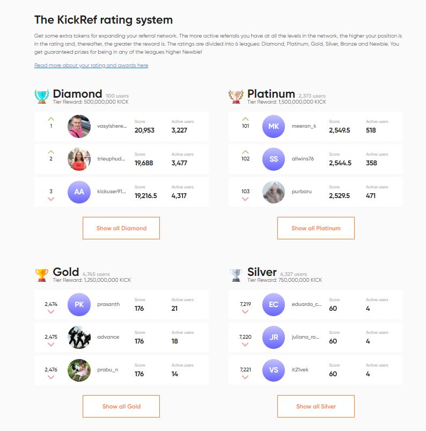Screen dimensions: 426x431
Task: Click red down arrow below rank 103
Action: (245, 199)
